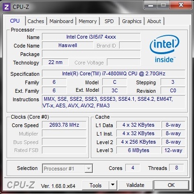This screenshot has height=194, width=194.
Task: Click the Code Name value 'Haswell'
Action: (x=68, y=45)
